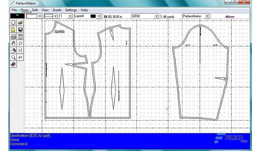Viewport: 261px width, 151px height.
Task: Open the Grade menu
Action: pyautogui.click(x=57, y=10)
